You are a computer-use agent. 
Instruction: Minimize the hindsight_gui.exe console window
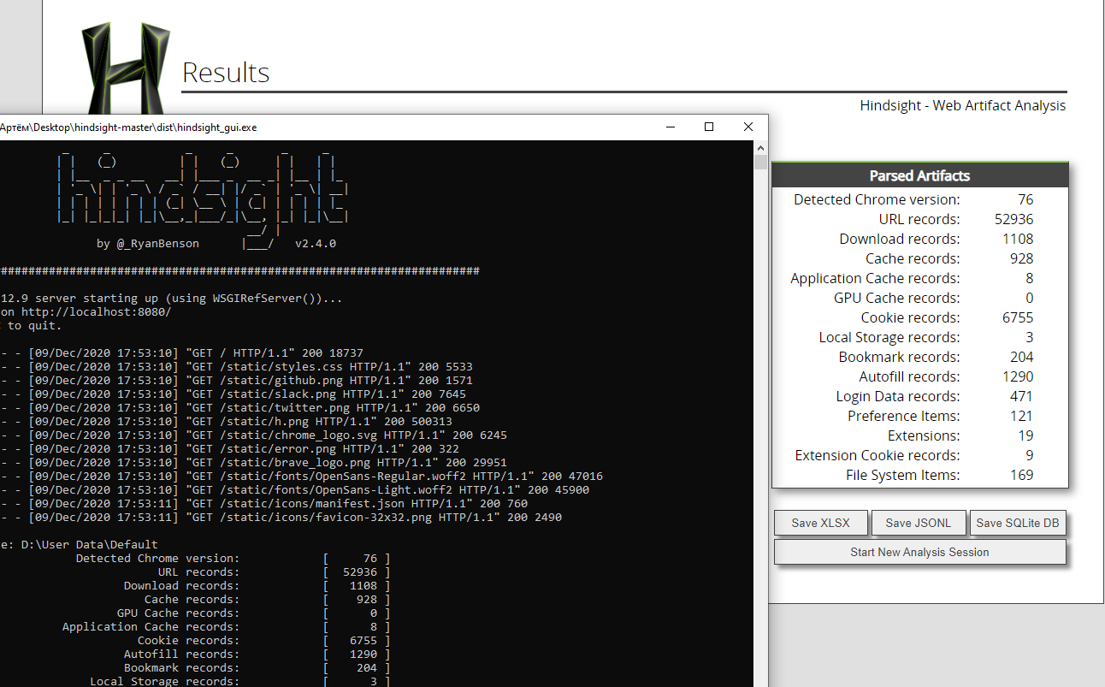click(670, 127)
